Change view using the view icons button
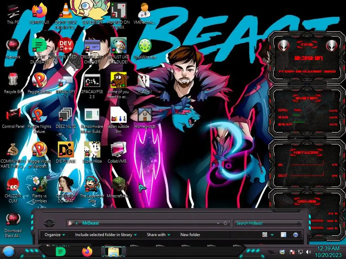 pyautogui.click(x=265, y=235)
